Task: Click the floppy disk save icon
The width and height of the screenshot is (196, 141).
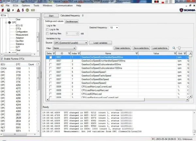Action: 8,10
